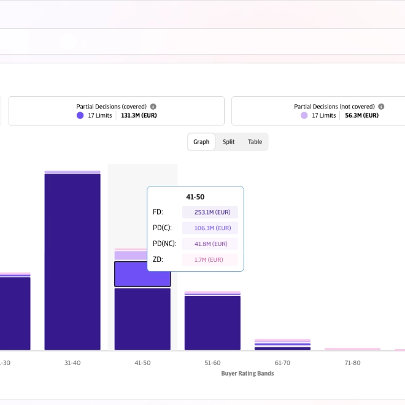Click the 41-50 x-axis label

(142, 363)
